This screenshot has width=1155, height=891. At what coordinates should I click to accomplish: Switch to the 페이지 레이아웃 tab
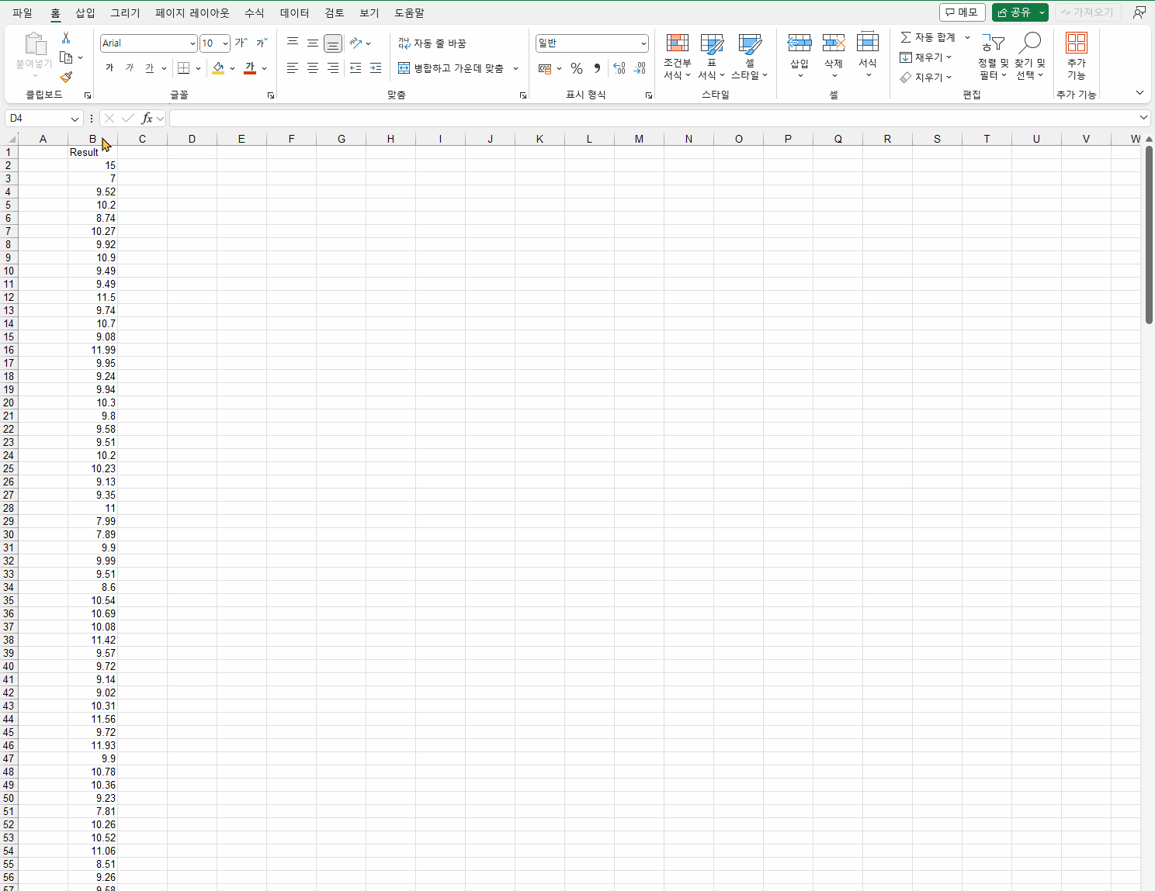tap(192, 13)
